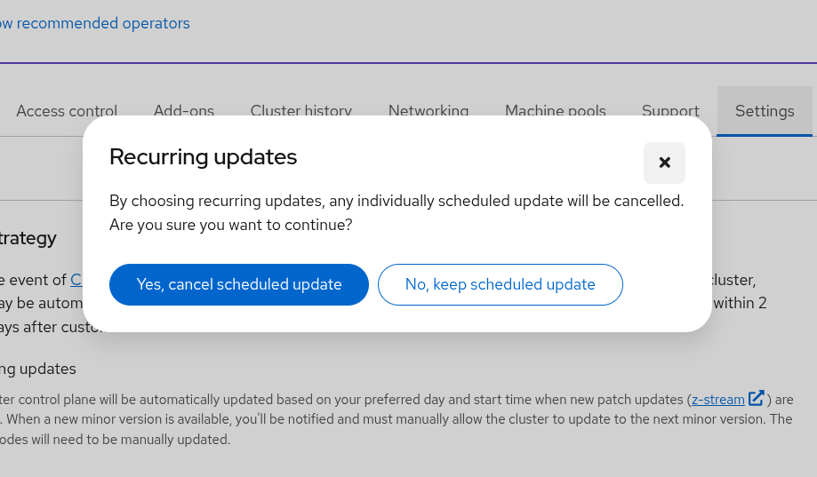Select the recurring updates option label
The width and height of the screenshot is (817, 477).
pyautogui.click(x=38, y=369)
